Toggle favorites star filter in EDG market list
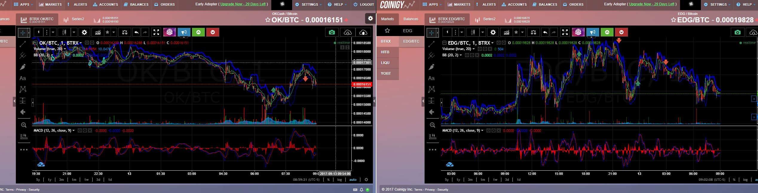This screenshot has width=758, height=193. coord(387,30)
